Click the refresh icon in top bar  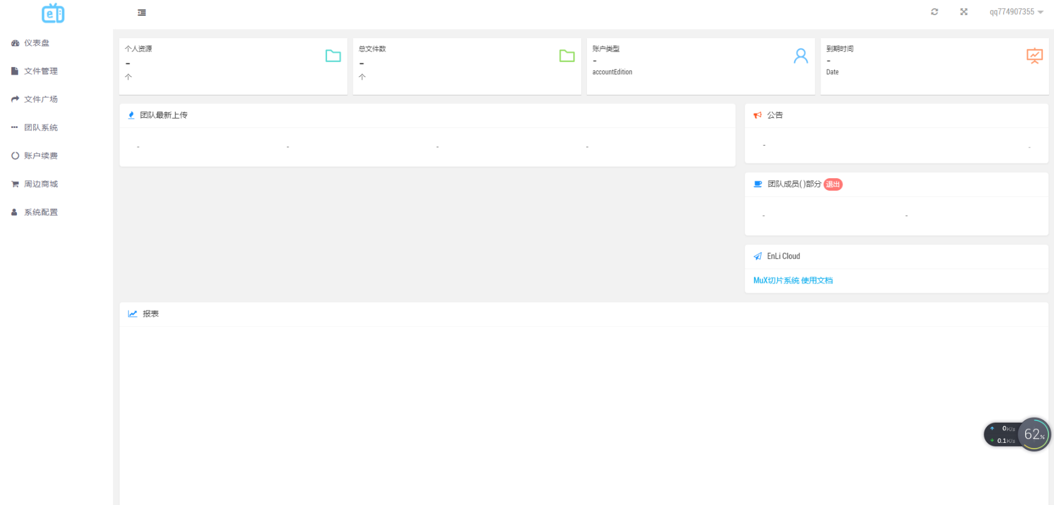[x=934, y=12]
